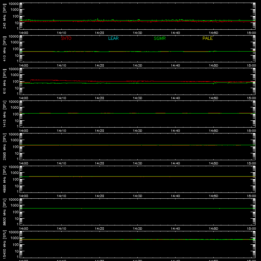Click the 10 tick on 15400 MHz axis
This screenshot has width=261, height=261.
tap(17, 251)
